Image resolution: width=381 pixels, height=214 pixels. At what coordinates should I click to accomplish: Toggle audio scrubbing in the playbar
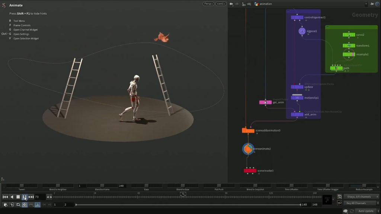(12, 205)
